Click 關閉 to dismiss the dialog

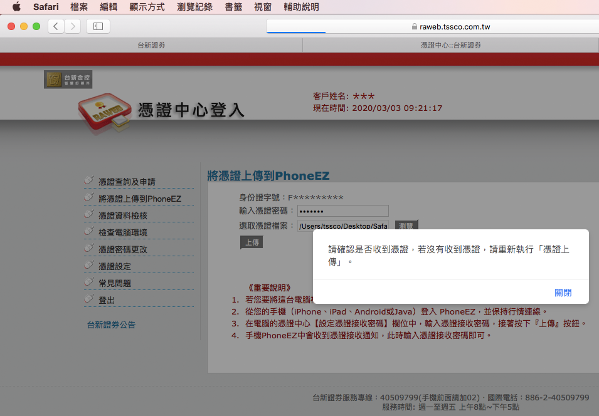[563, 293]
